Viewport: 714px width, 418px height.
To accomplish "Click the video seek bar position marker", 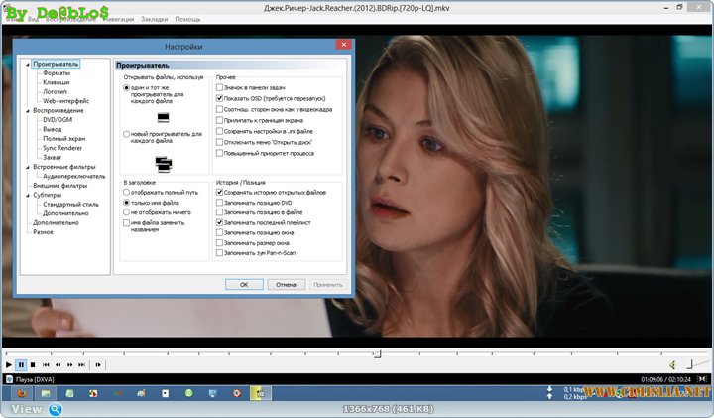I will coord(377,352).
